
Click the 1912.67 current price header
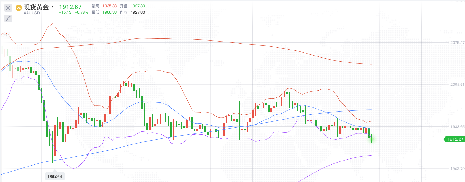70,7
